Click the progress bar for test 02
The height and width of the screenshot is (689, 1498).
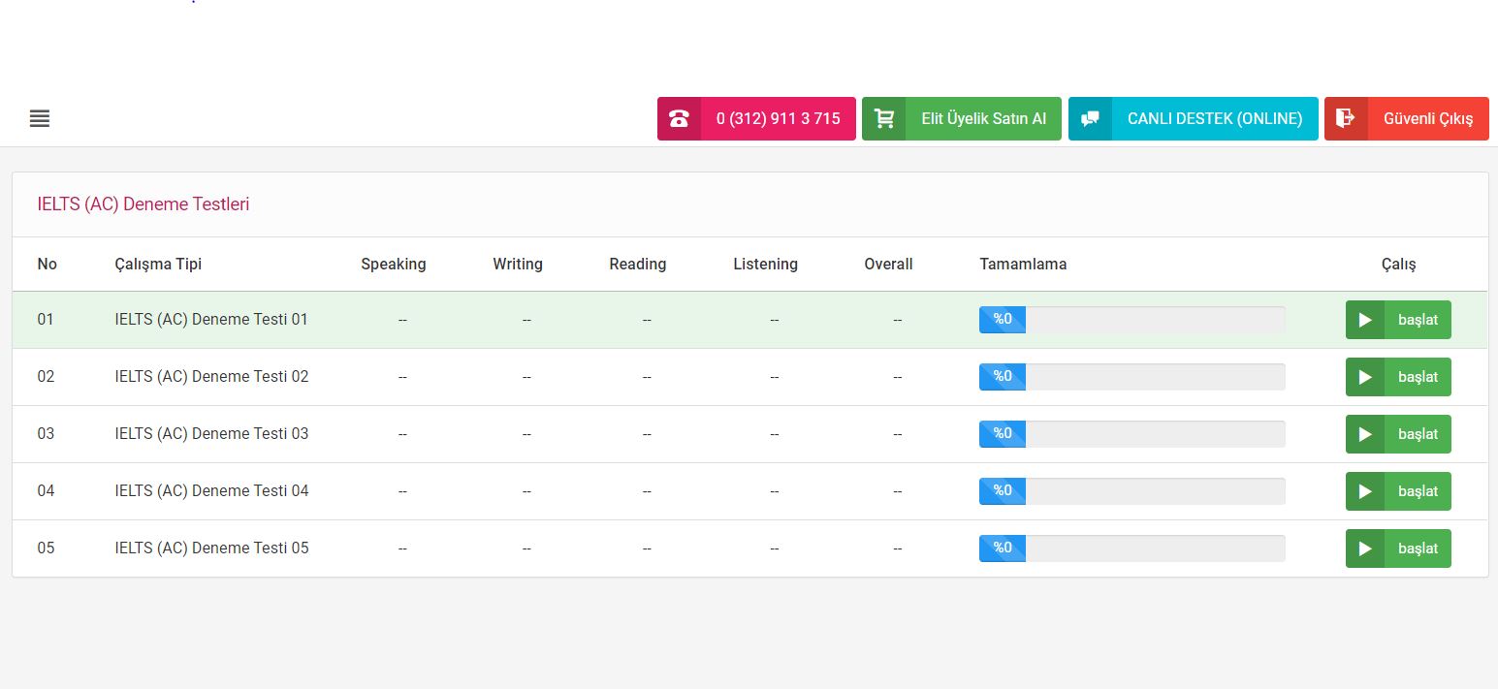1132,377
